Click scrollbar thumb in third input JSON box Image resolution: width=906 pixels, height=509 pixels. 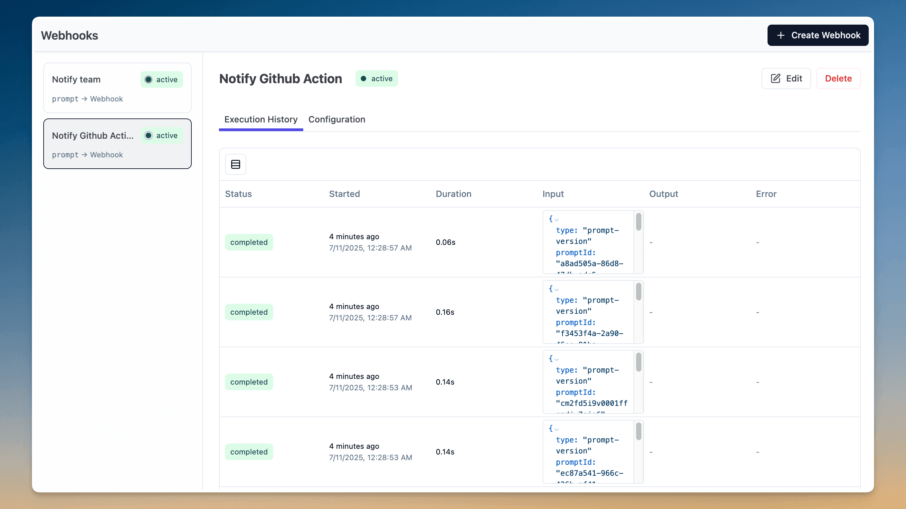pyautogui.click(x=638, y=362)
